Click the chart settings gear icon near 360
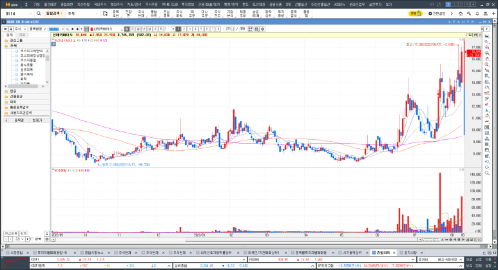This screenshot has width=498, height=270. [x=263, y=29]
